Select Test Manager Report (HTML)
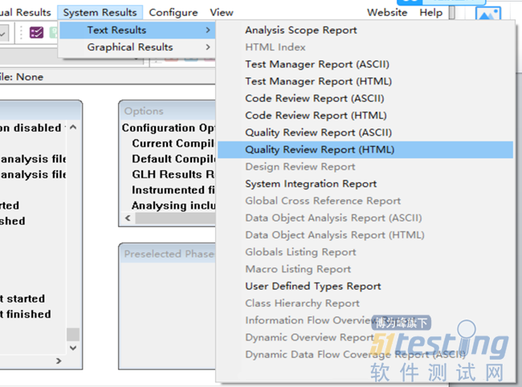The width and height of the screenshot is (522, 387). click(x=318, y=81)
